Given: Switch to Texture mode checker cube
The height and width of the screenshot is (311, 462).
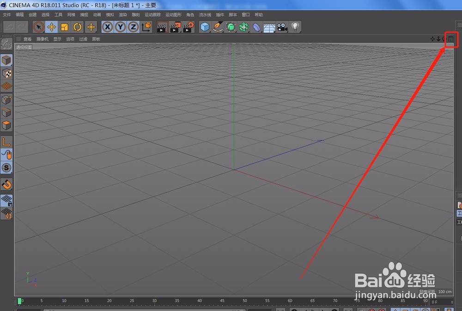Looking at the screenshot, I should pos(6,73).
